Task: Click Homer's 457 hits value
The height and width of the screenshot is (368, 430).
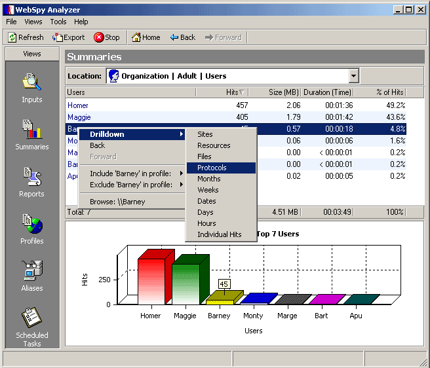Action: (x=242, y=105)
